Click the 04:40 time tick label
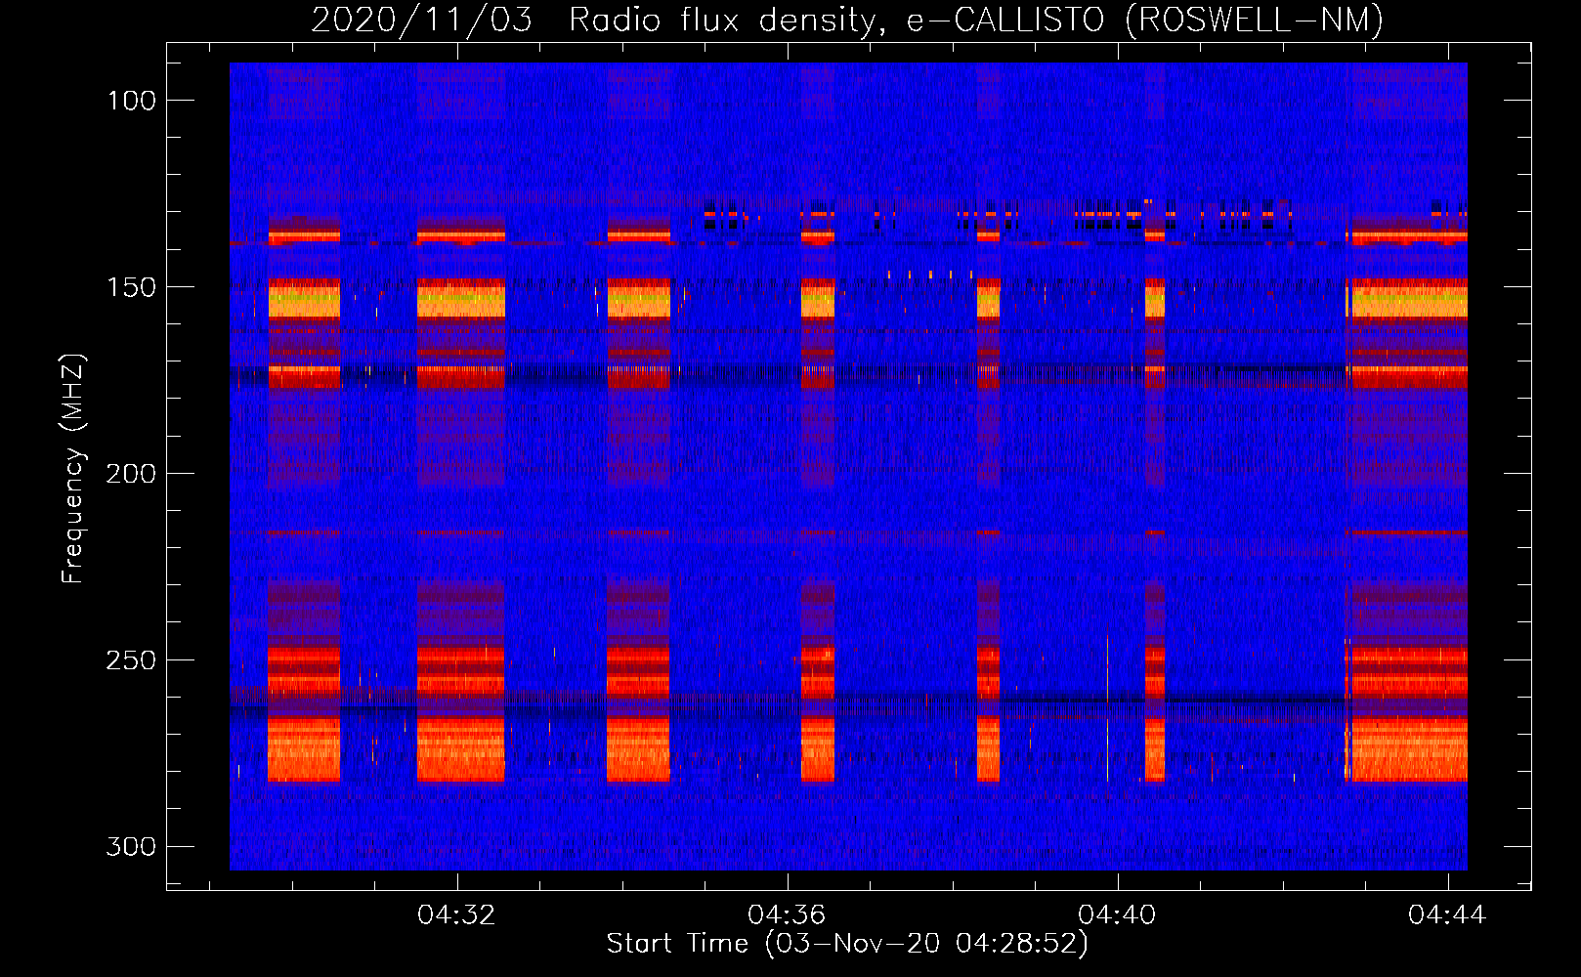This screenshot has height=977, width=1581. (x=1117, y=915)
